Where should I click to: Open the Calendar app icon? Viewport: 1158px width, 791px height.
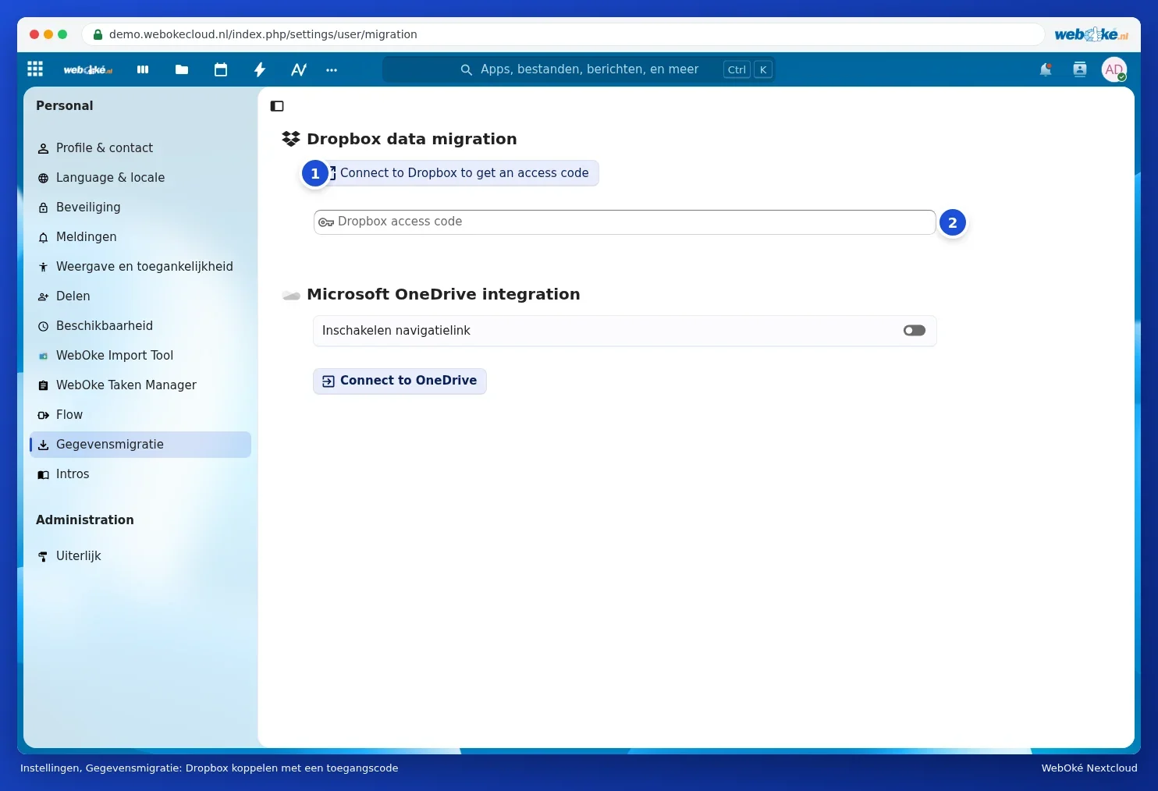(221, 69)
